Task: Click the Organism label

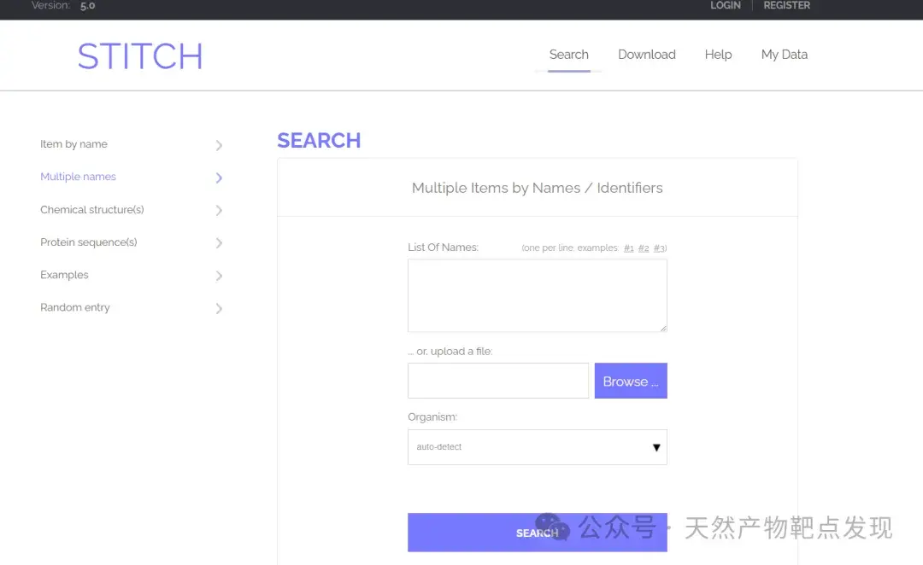Action: [x=432, y=416]
